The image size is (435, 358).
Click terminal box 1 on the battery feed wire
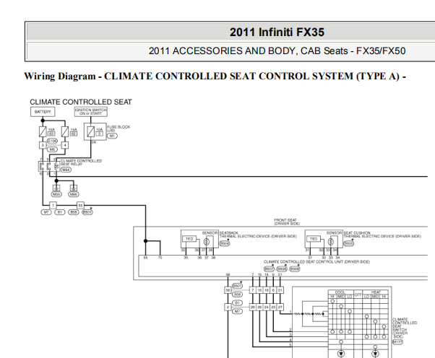coord(53,206)
